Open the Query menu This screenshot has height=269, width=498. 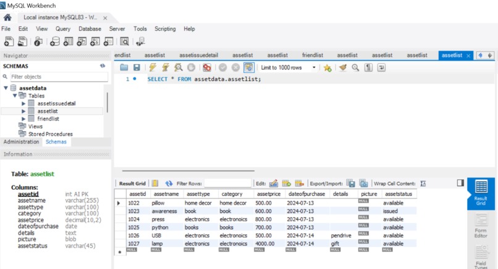click(63, 28)
